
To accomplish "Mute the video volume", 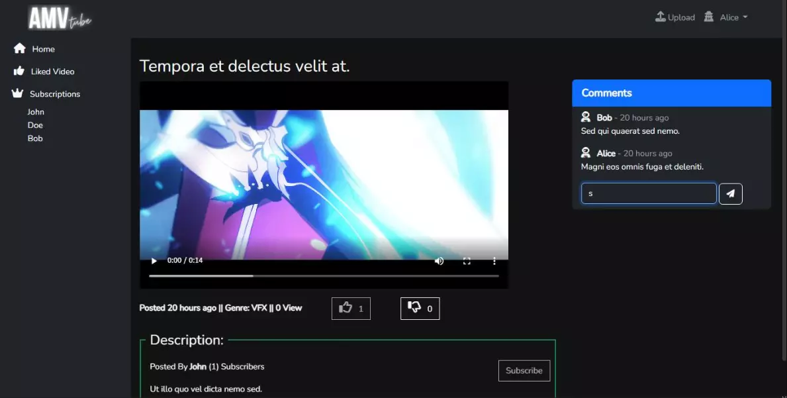I will click(439, 261).
